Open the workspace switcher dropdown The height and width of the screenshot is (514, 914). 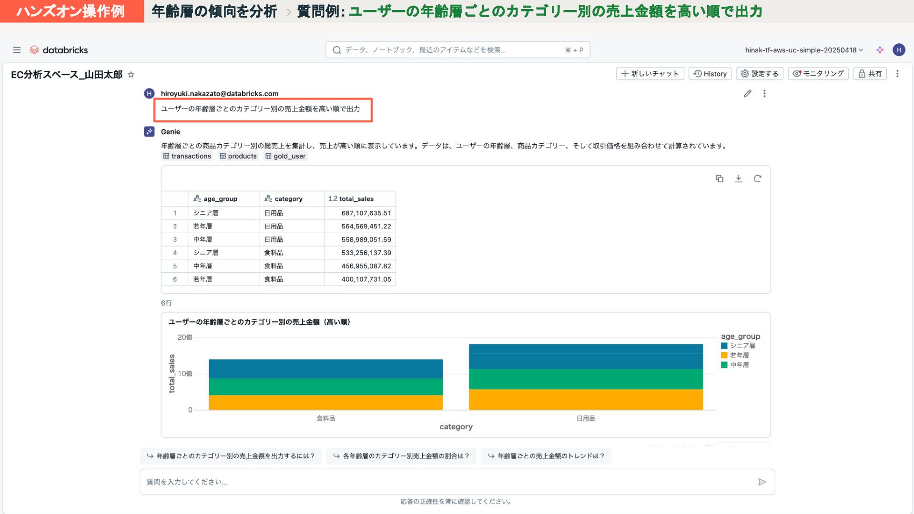804,50
